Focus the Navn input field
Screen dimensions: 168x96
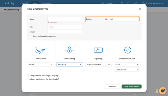[65, 19]
